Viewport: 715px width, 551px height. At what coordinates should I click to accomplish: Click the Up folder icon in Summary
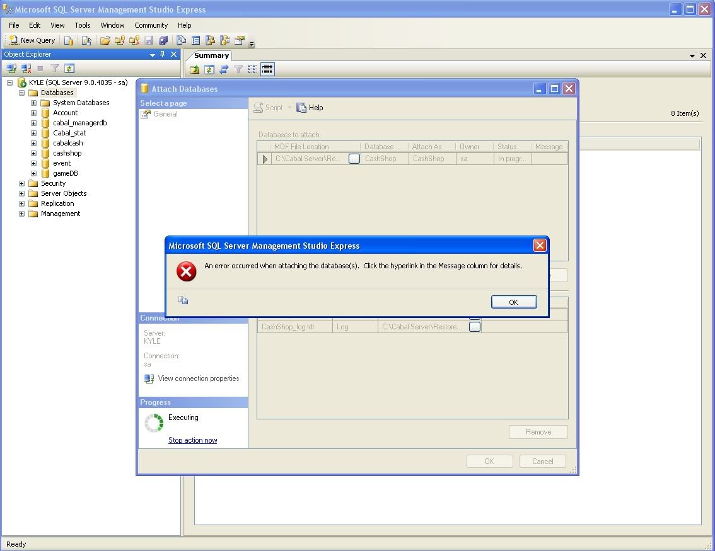[195, 69]
